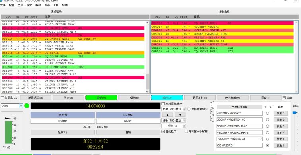This screenshot has width=301, height=155.
Task: Open the 帮助 menu
Action: (x=65, y=5)
